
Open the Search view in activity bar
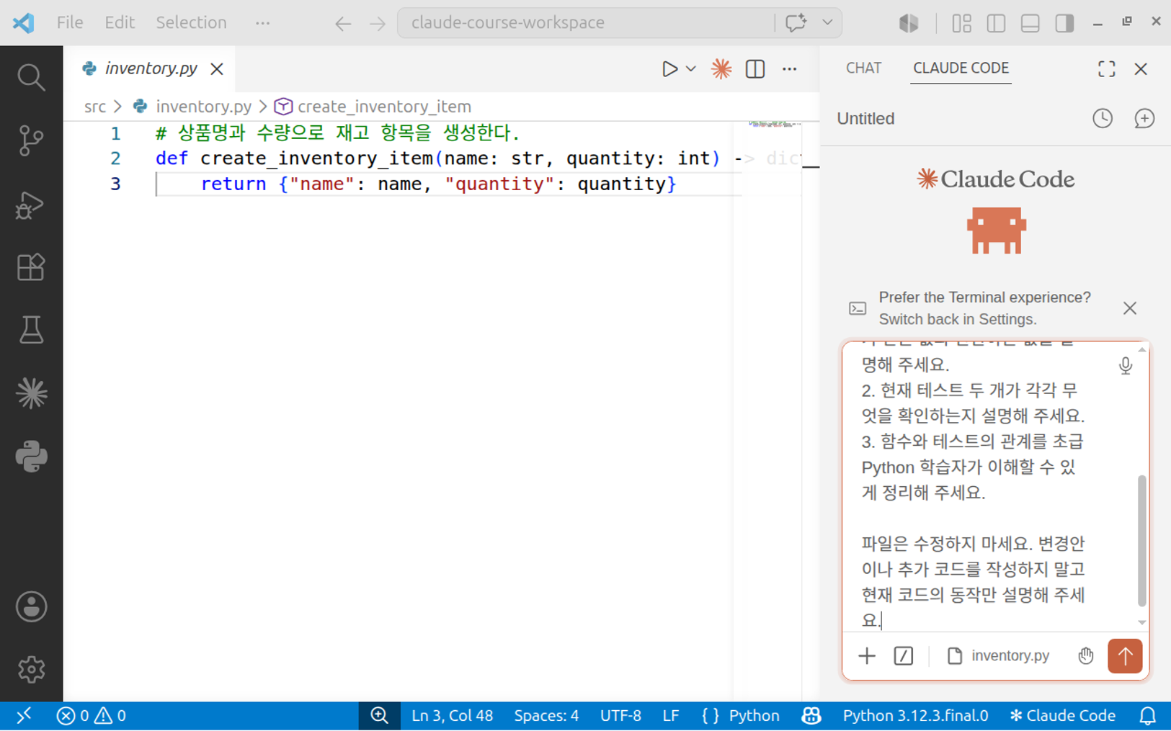coord(31,77)
